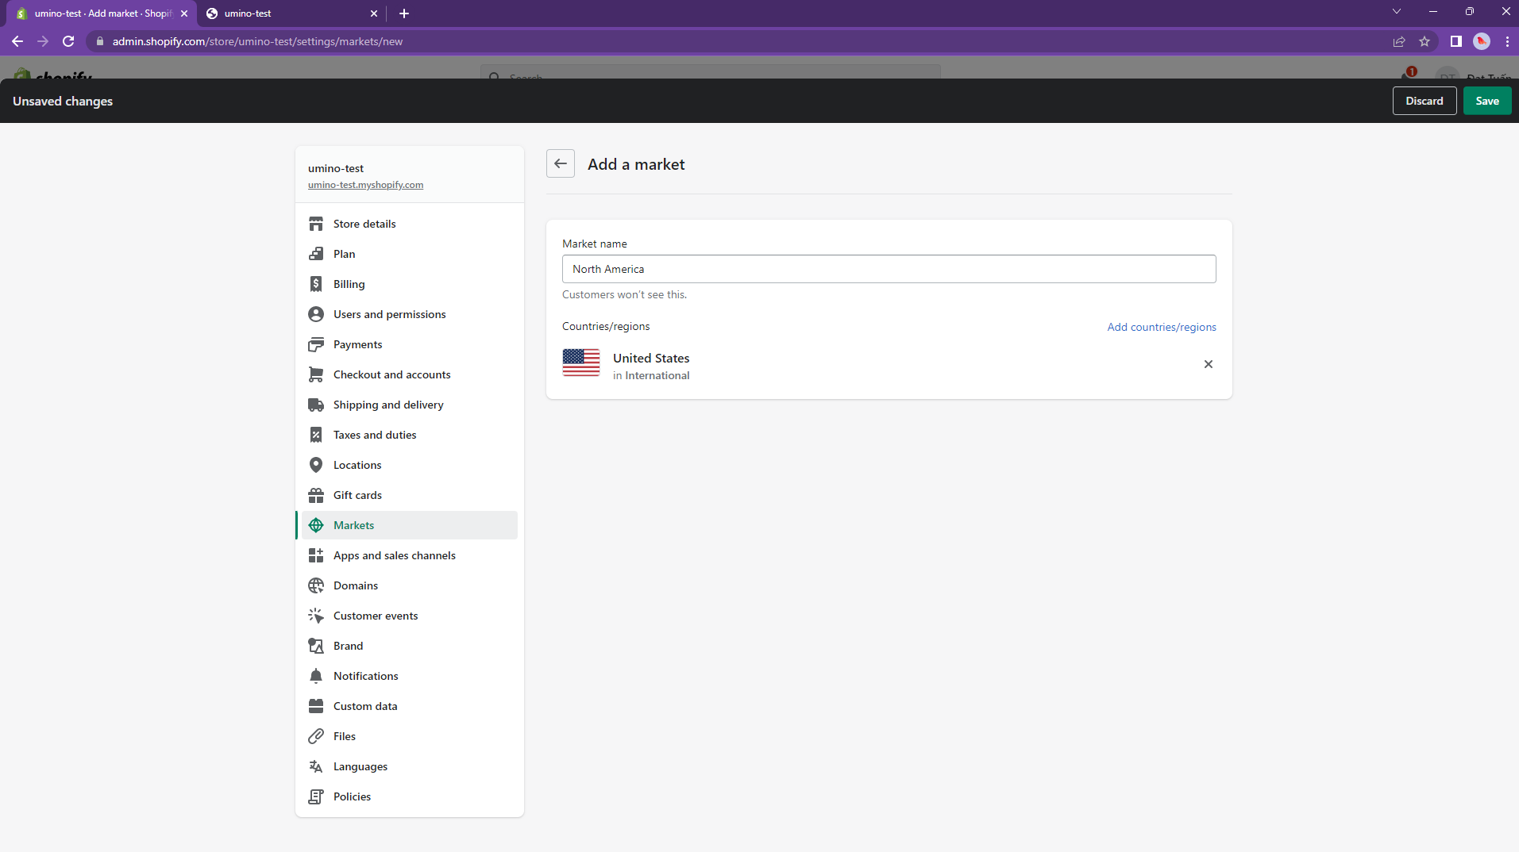Select Taxes and duties in sidebar

(410, 435)
